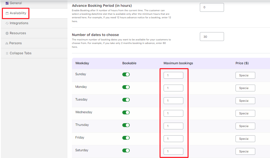Turn off Wednesday bookable switch
This screenshot has width=270, height=158.
point(126,113)
